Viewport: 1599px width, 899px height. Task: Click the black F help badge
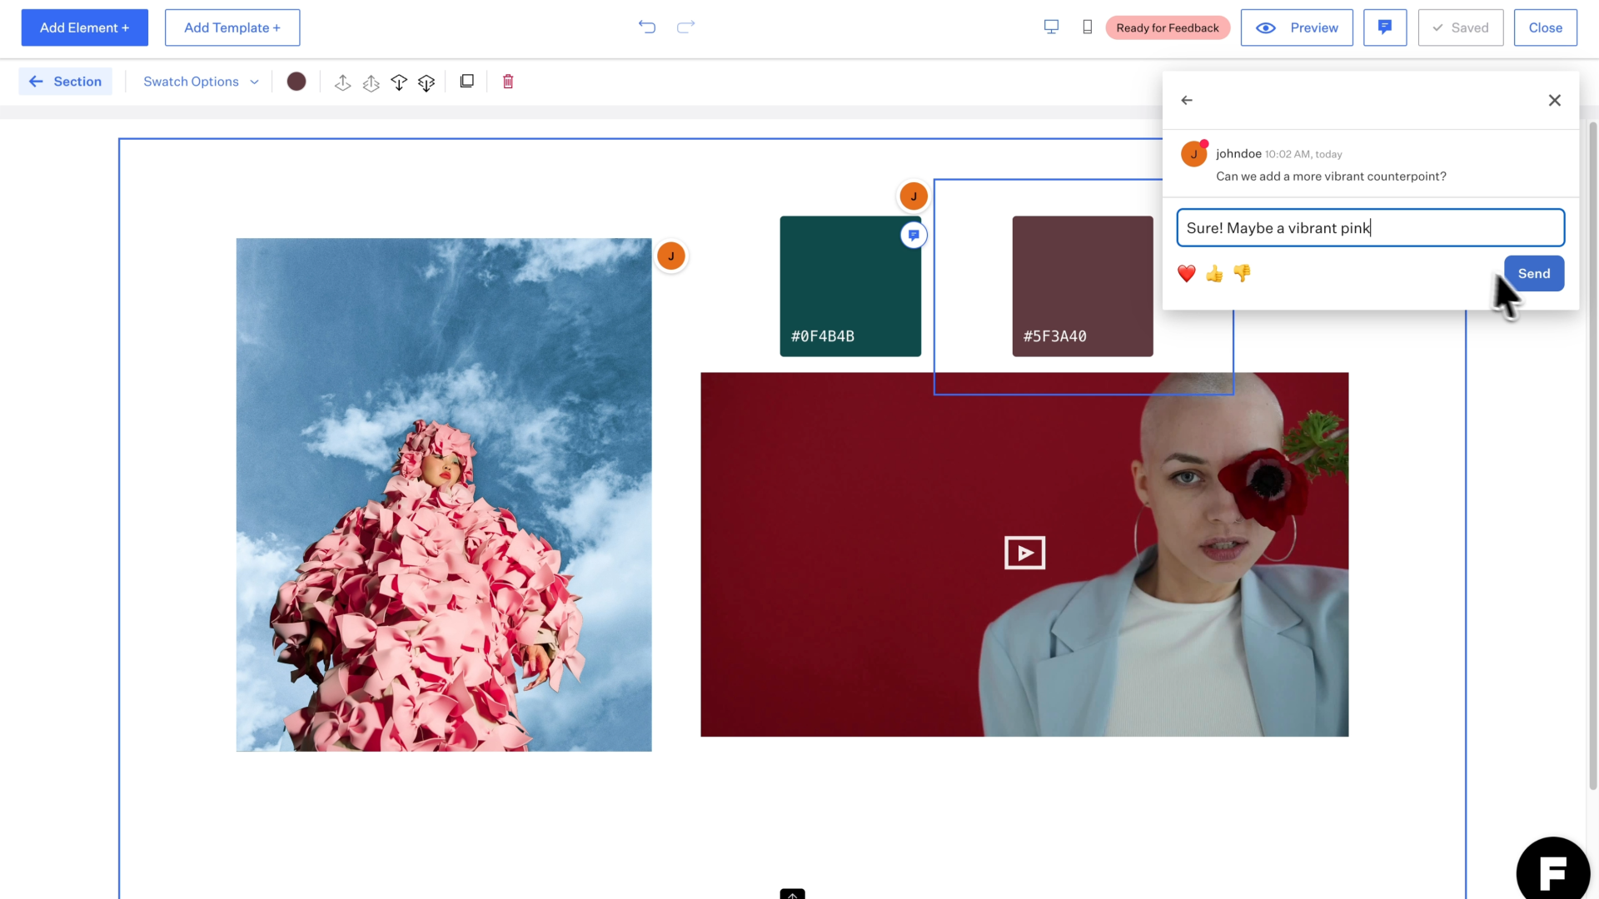click(x=1553, y=872)
